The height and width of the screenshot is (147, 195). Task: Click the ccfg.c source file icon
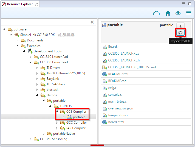tap(105, 88)
